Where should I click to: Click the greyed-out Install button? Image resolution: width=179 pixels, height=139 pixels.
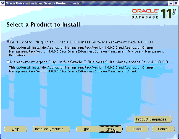pos(137,129)
